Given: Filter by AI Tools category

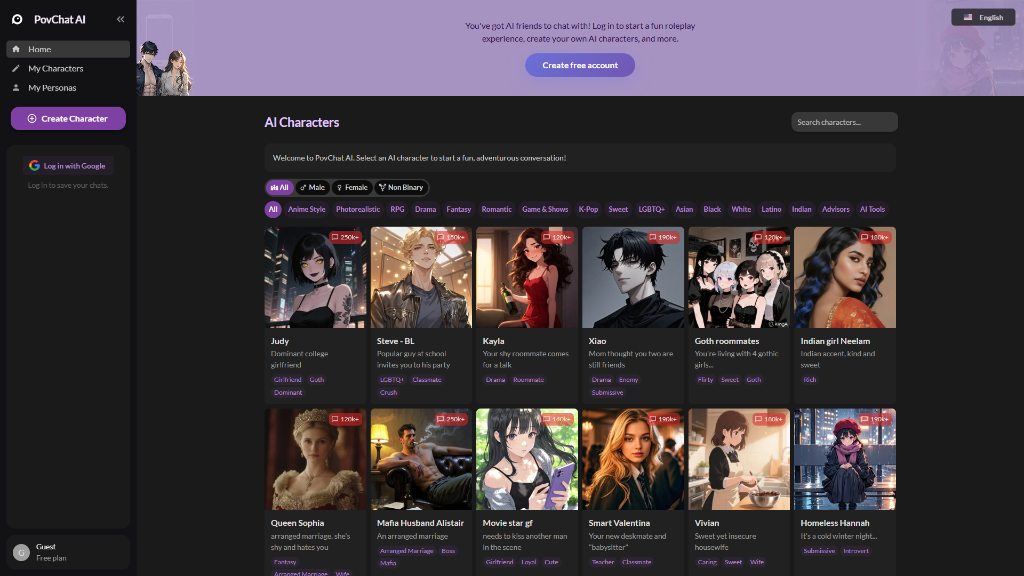Looking at the screenshot, I should coord(873,209).
